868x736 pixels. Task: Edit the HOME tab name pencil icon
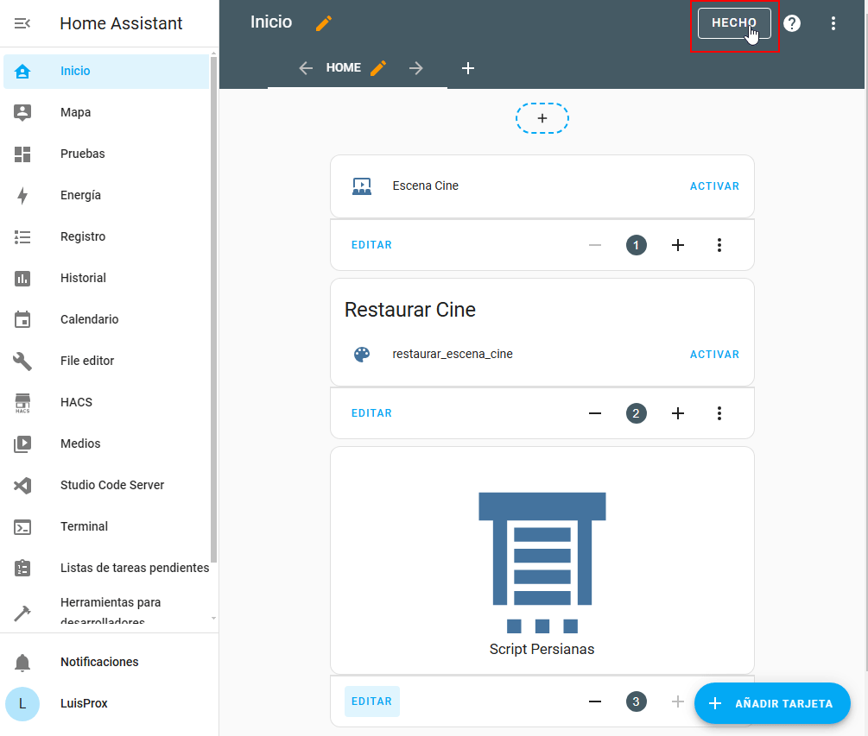coord(377,68)
